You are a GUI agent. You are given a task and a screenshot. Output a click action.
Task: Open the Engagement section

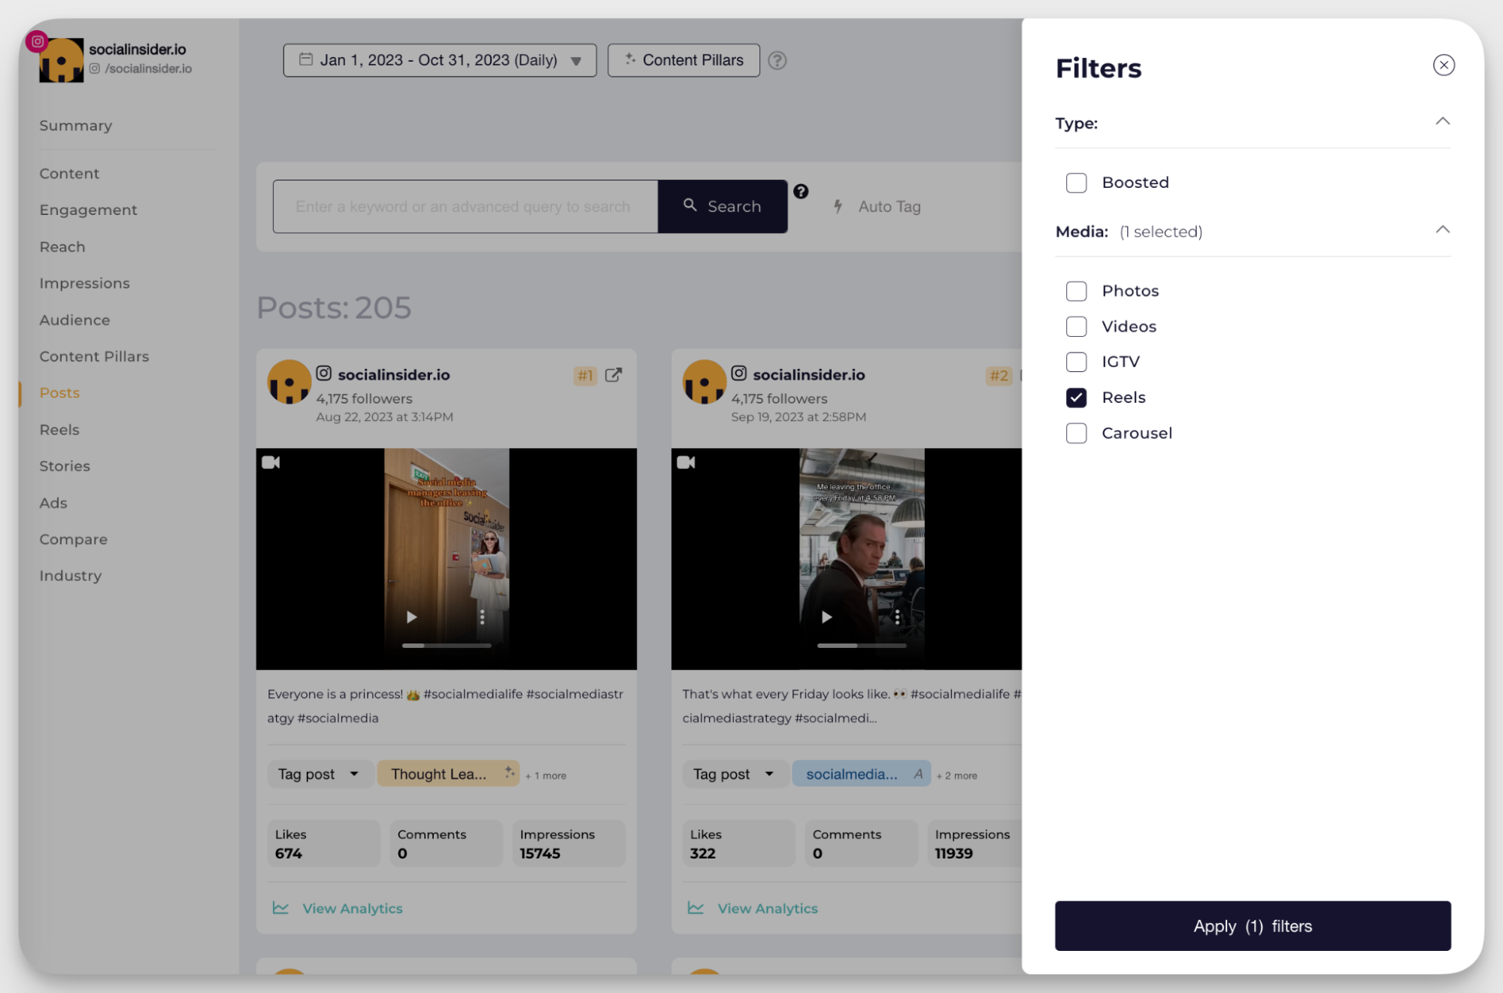(x=88, y=210)
